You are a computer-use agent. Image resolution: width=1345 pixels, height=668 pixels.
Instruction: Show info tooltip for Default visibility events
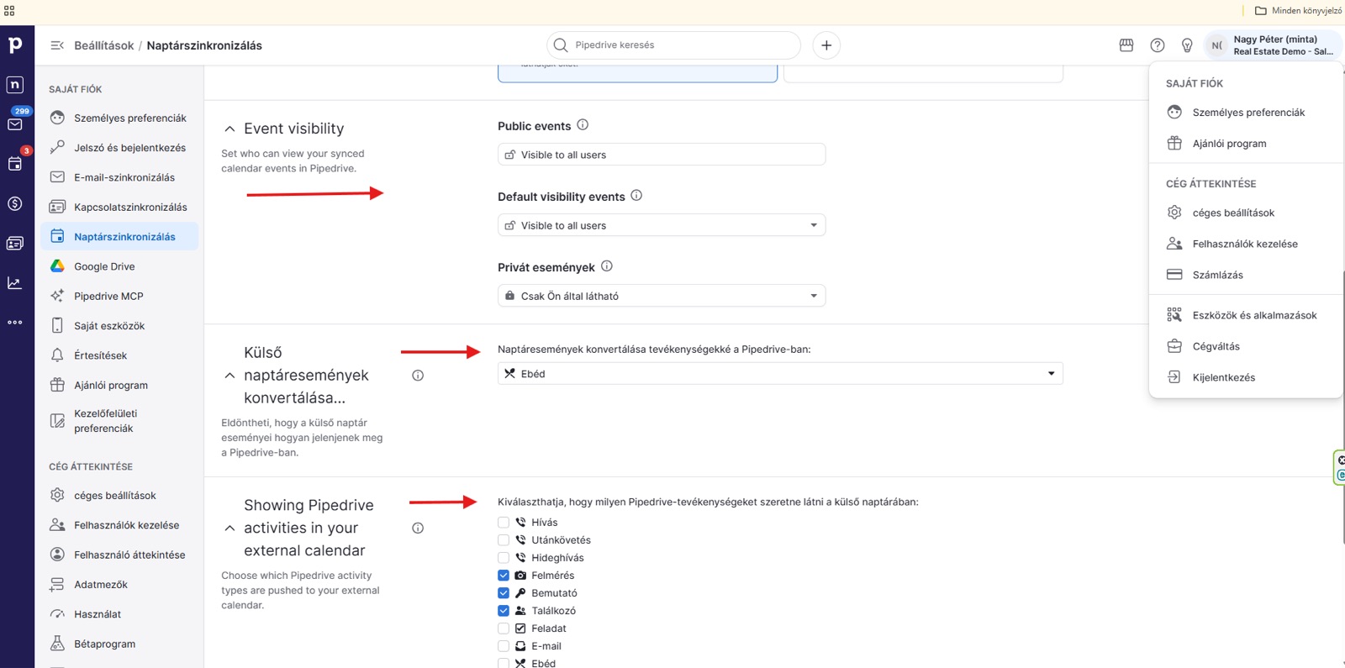pyautogui.click(x=636, y=196)
